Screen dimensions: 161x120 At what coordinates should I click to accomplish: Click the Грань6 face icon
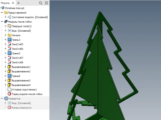tap(9, 76)
